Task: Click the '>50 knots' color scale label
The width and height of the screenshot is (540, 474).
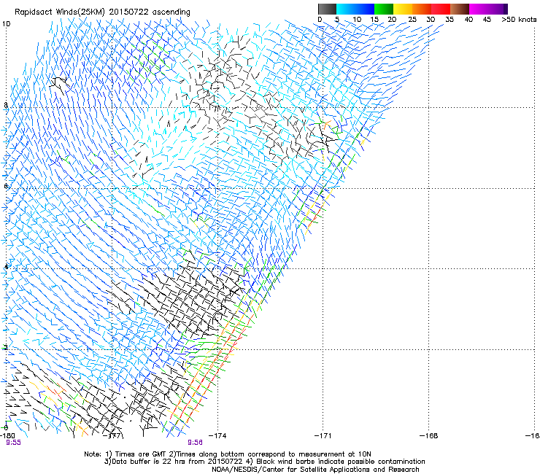Action: click(x=519, y=19)
